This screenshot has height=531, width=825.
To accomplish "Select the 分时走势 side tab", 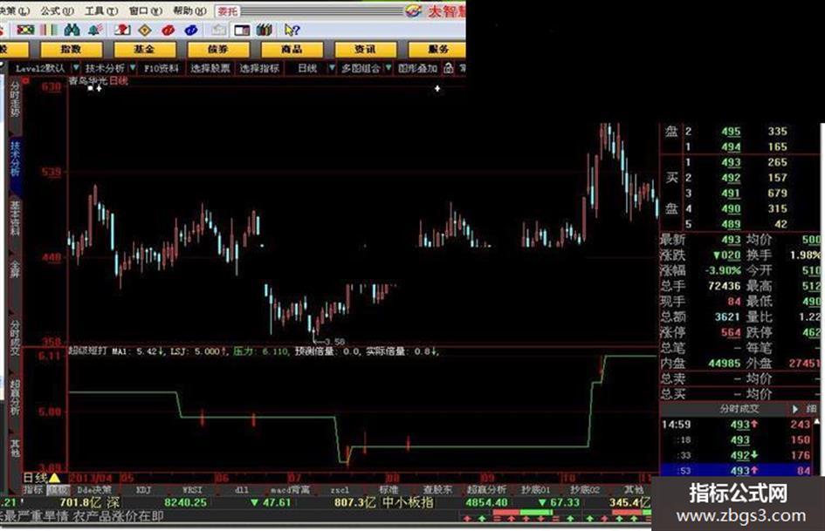I will 15,106.
